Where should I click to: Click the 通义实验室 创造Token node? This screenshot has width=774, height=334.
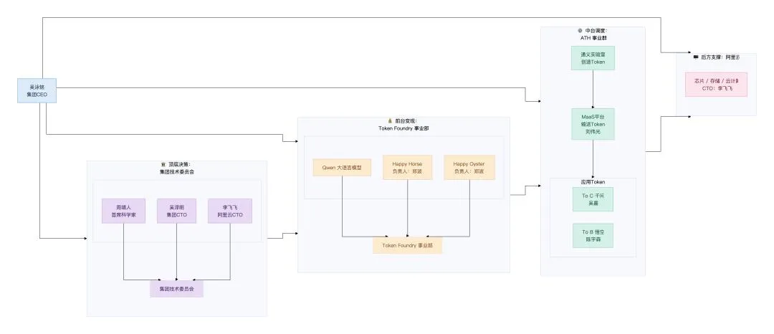coord(593,58)
